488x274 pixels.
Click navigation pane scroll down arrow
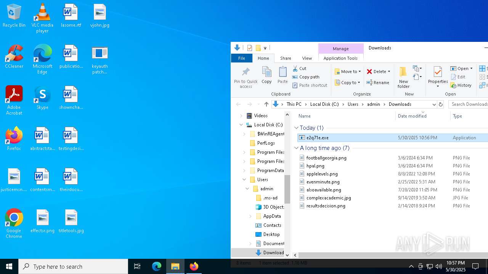click(x=287, y=255)
